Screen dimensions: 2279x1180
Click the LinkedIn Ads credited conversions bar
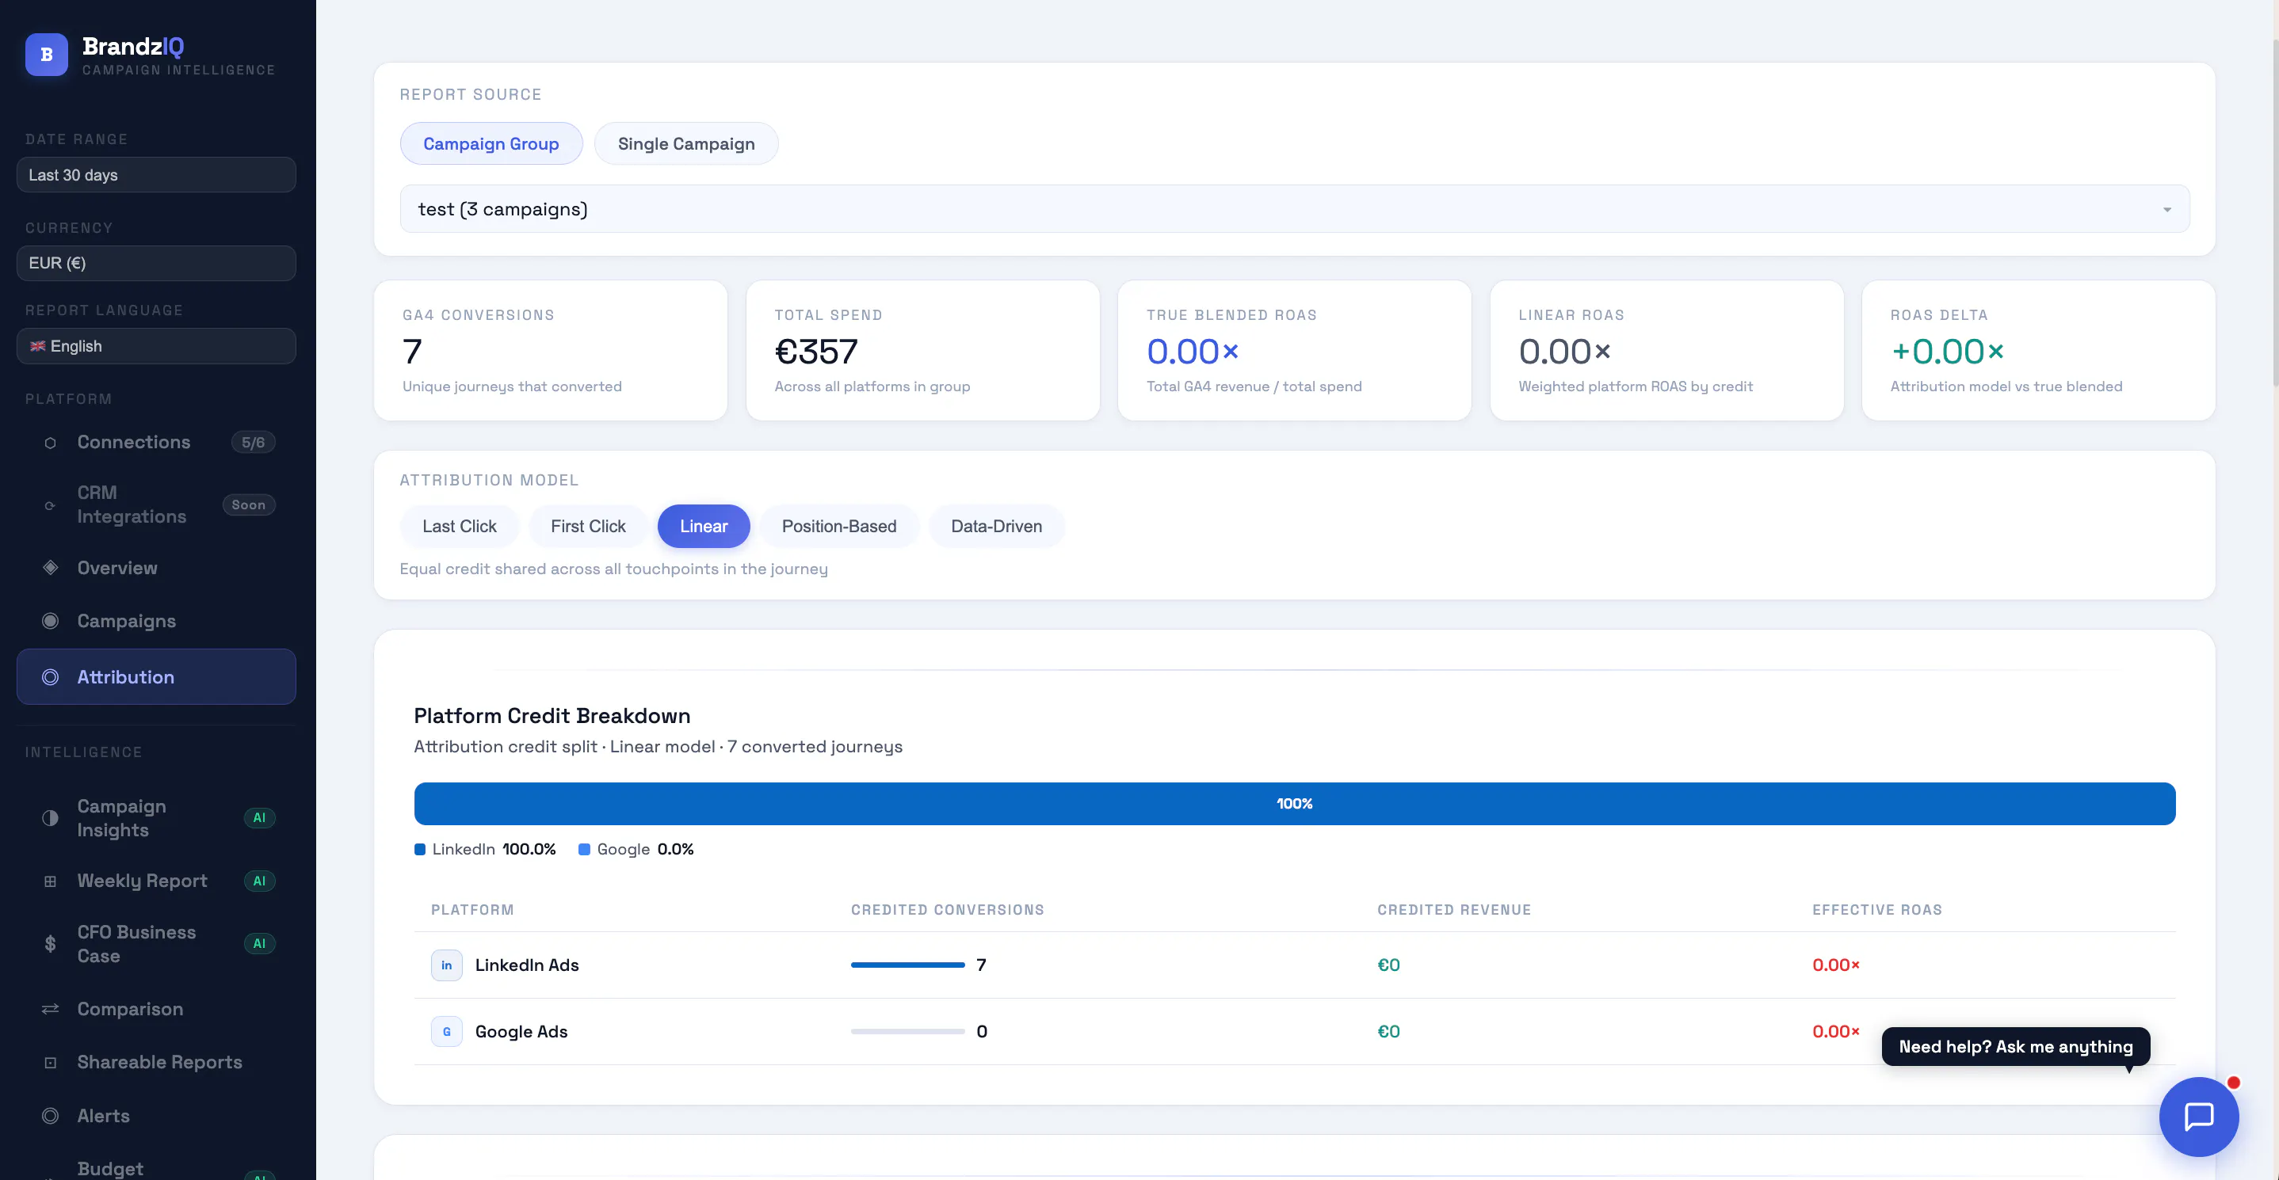point(907,965)
